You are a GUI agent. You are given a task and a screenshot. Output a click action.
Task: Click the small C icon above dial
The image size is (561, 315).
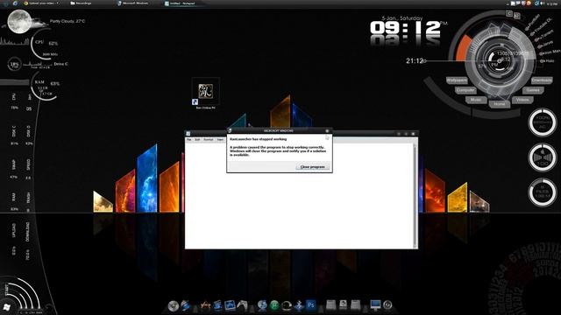tap(509, 14)
